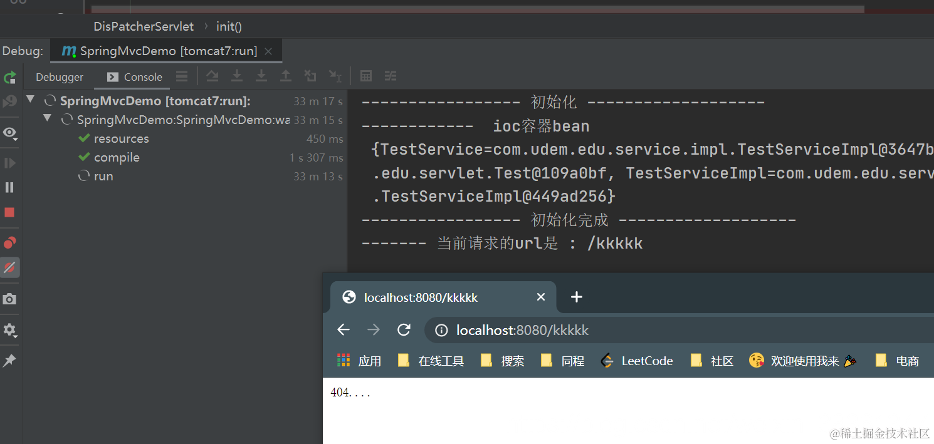Click the 404.... text on the page
The width and height of the screenshot is (934, 444).
350,393
